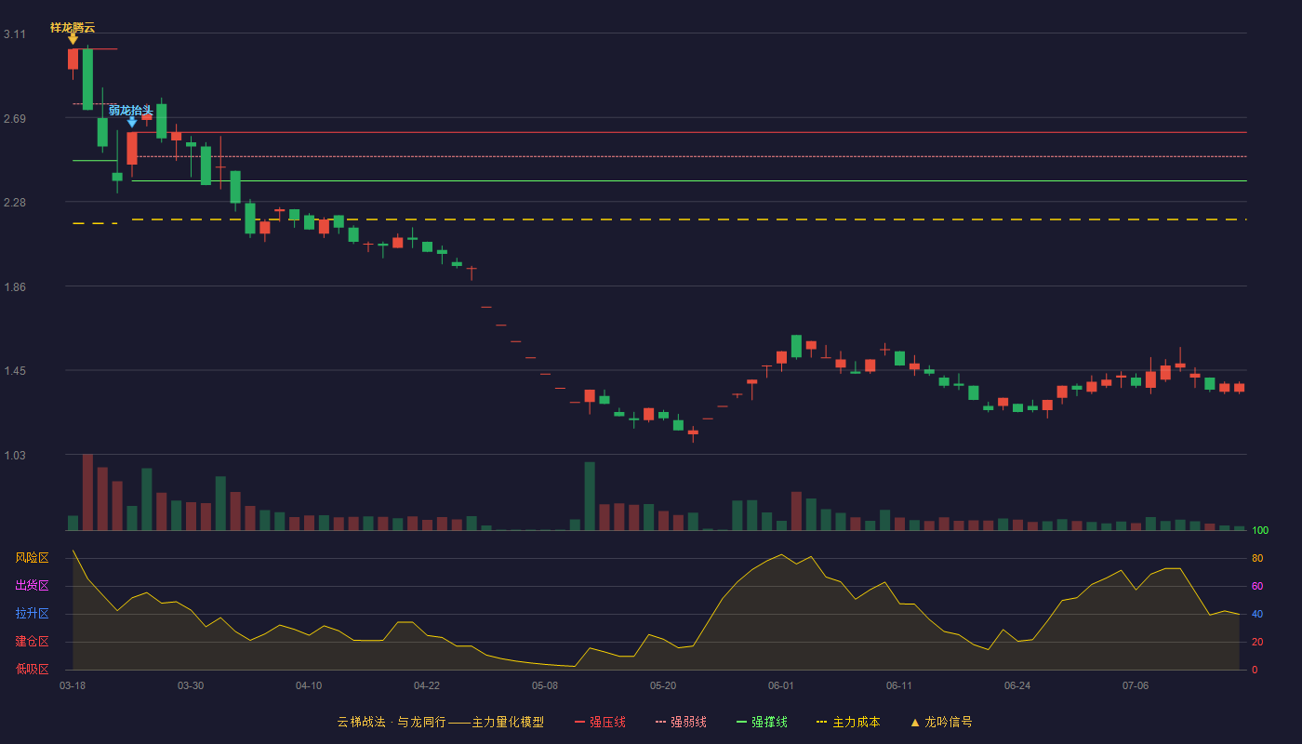Click the 2.28 price axis label

click(x=15, y=203)
